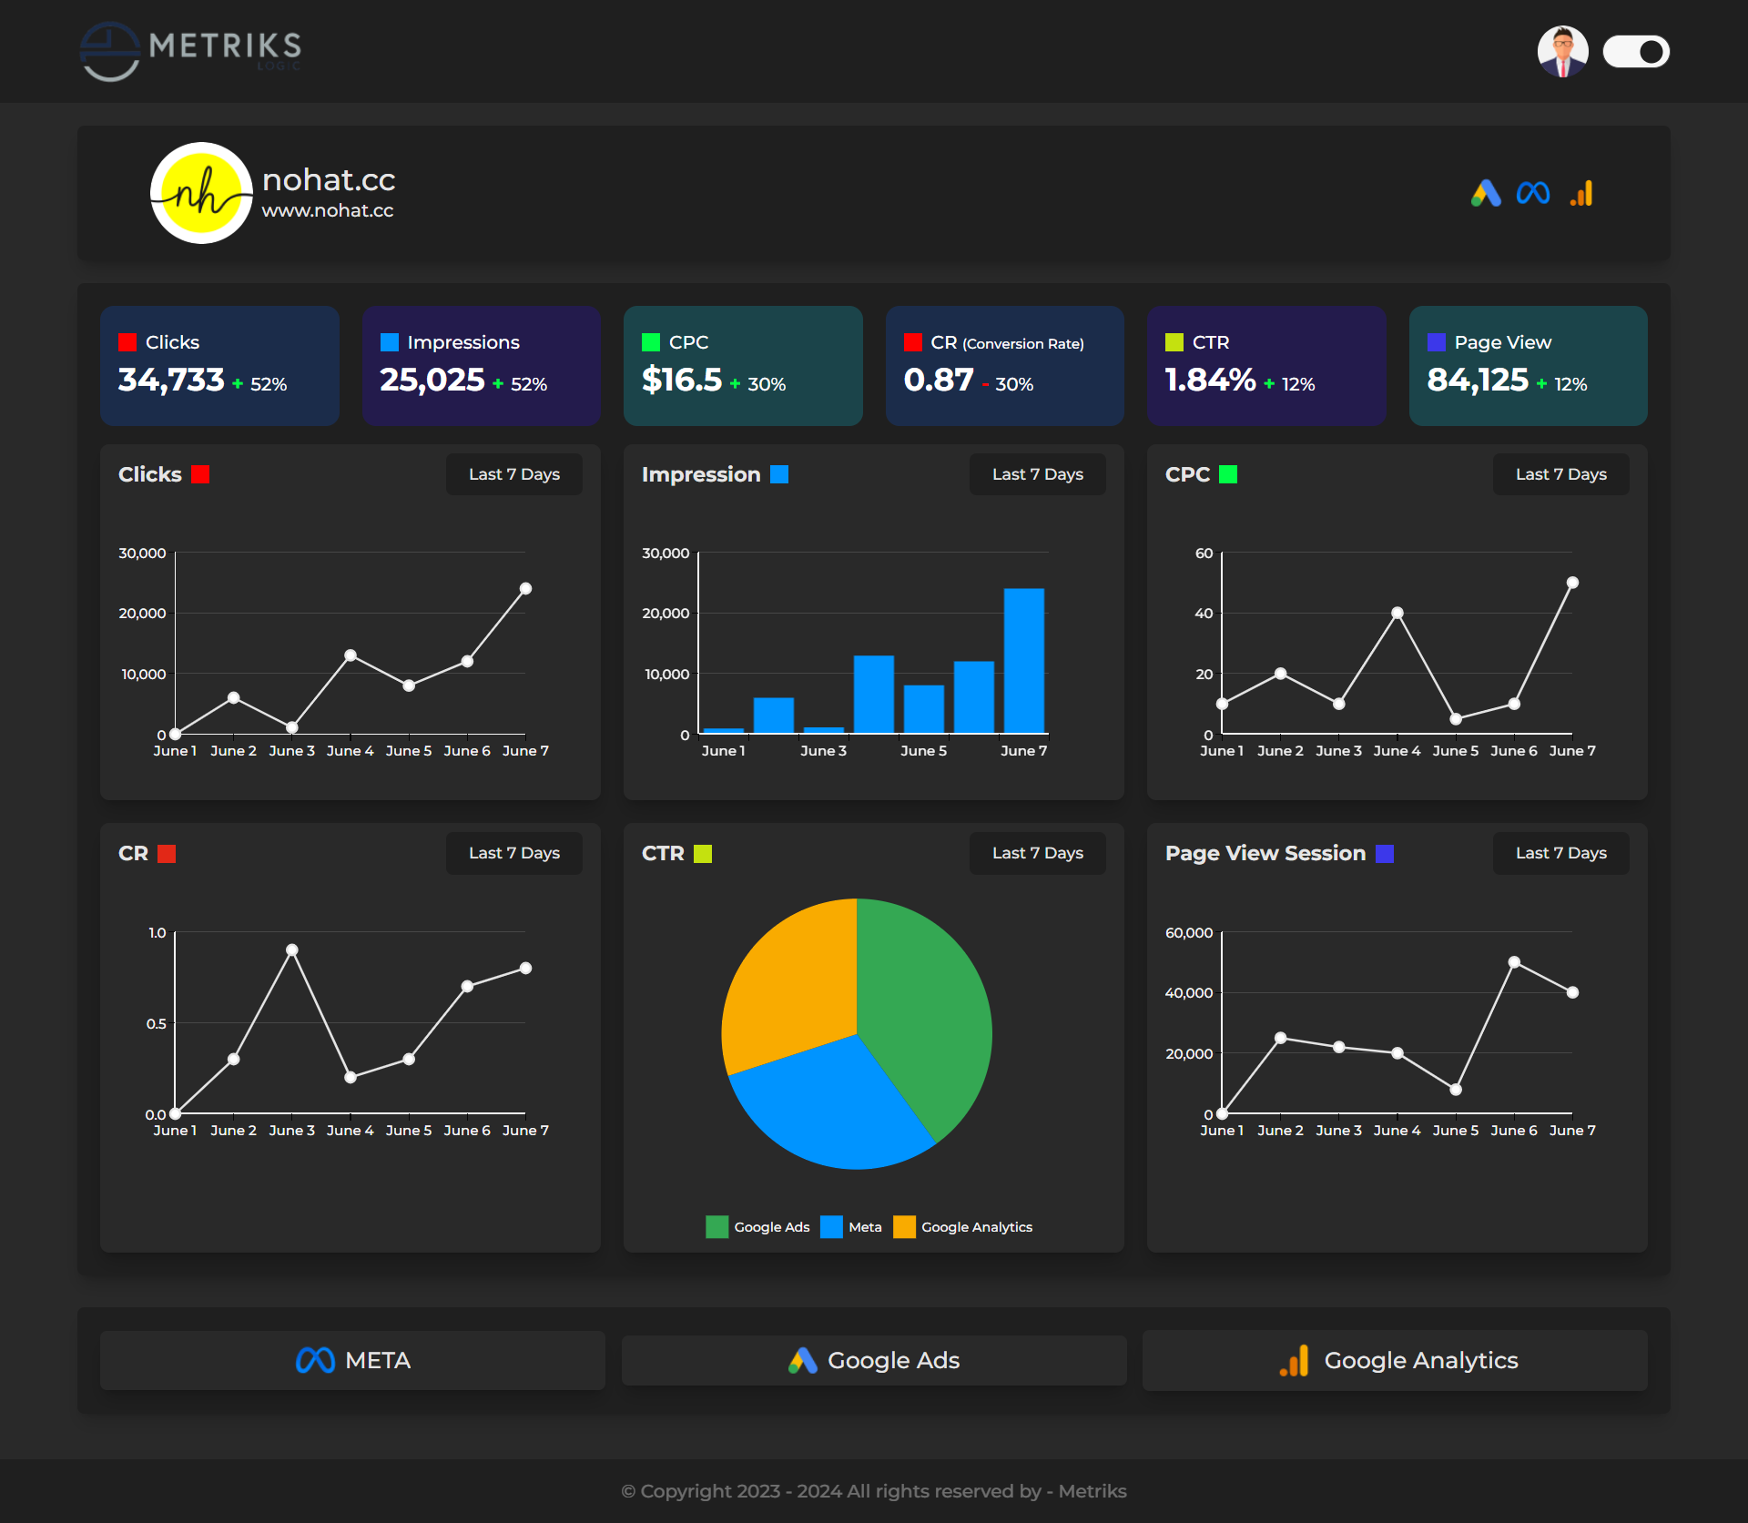This screenshot has height=1523, width=1748.
Task: Toggle Google Ads legend in CTR pie
Action: (757, 1227)
